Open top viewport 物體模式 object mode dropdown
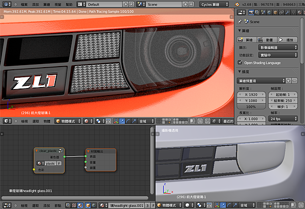 68,121
